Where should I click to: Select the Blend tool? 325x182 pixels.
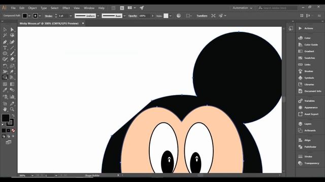pyautogui.click(x=12, y=90)
